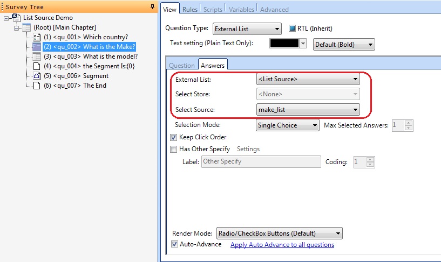Open the Select Store dropdown
Viewport: 441px width, 262px height.
coord(308,94)
